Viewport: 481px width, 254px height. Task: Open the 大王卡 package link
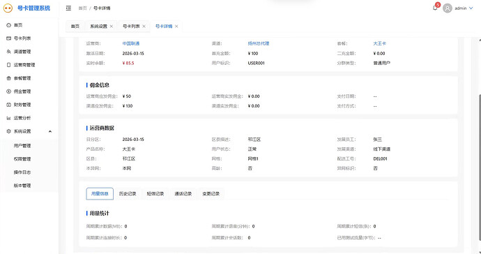pyautogui.click(x=379, y=43)
